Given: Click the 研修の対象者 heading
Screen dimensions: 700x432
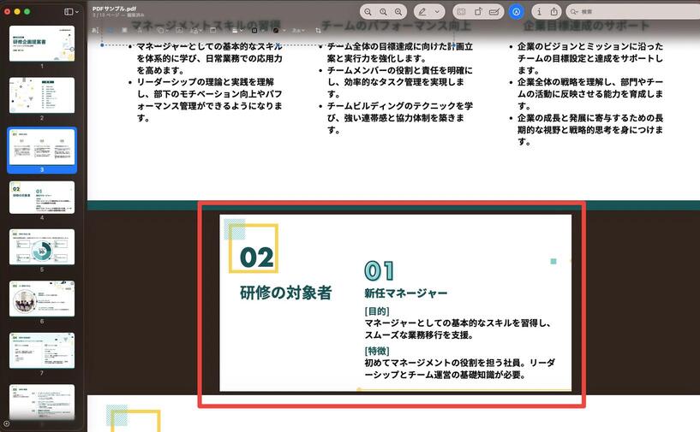Looking at the screenshot, I should (x=285, y=293).
